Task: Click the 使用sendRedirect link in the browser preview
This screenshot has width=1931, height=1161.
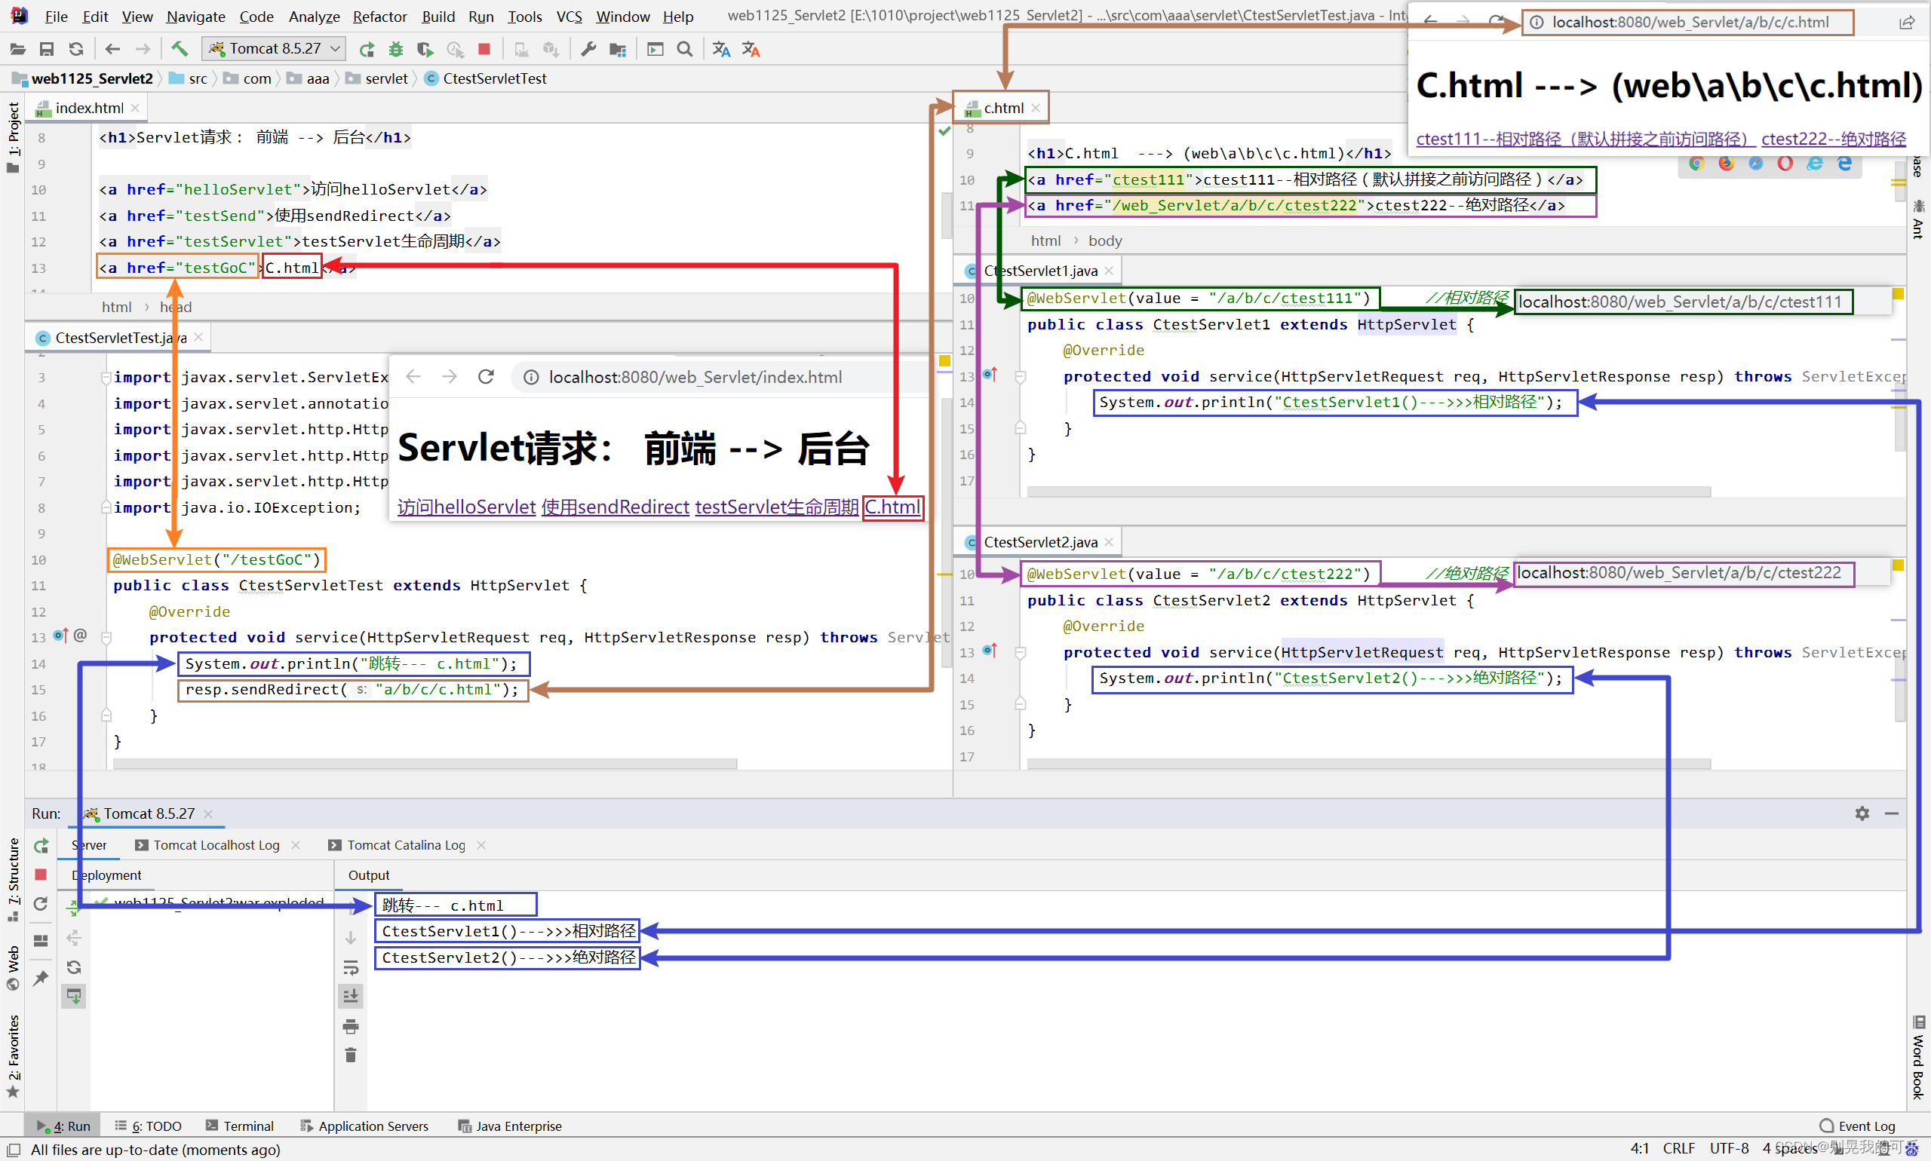Action: (x=616, y=507)
